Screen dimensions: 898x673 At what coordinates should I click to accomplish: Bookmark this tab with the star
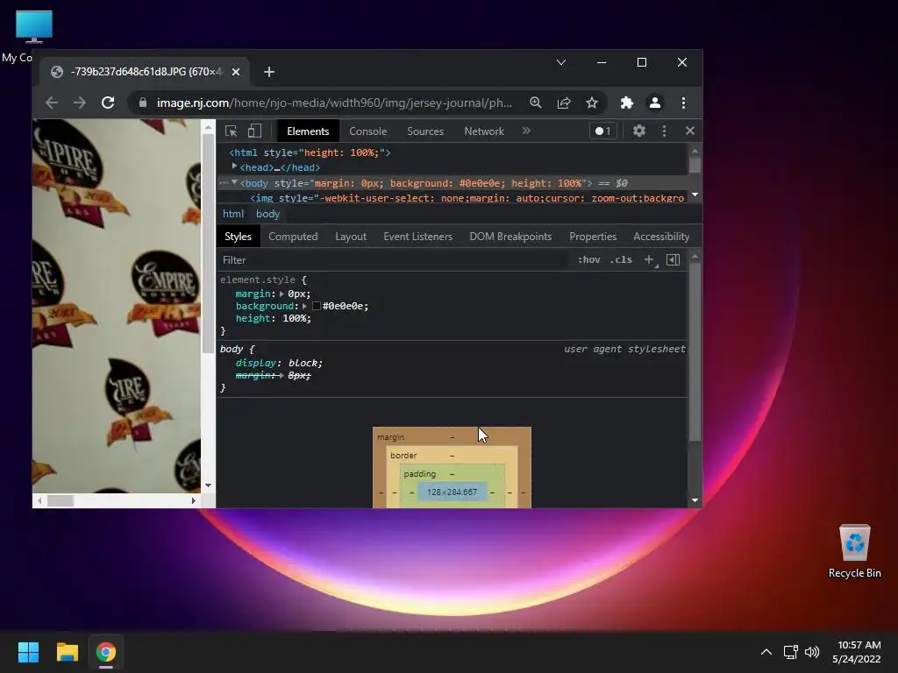pyautogui.click(x=592, y=103)
